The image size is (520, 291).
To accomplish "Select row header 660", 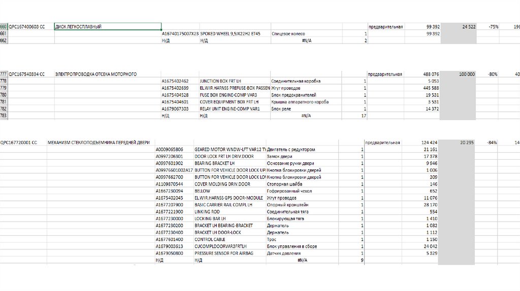I will click(x=4, y=26).
